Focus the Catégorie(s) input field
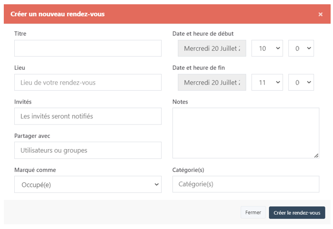 pos(245,184)
